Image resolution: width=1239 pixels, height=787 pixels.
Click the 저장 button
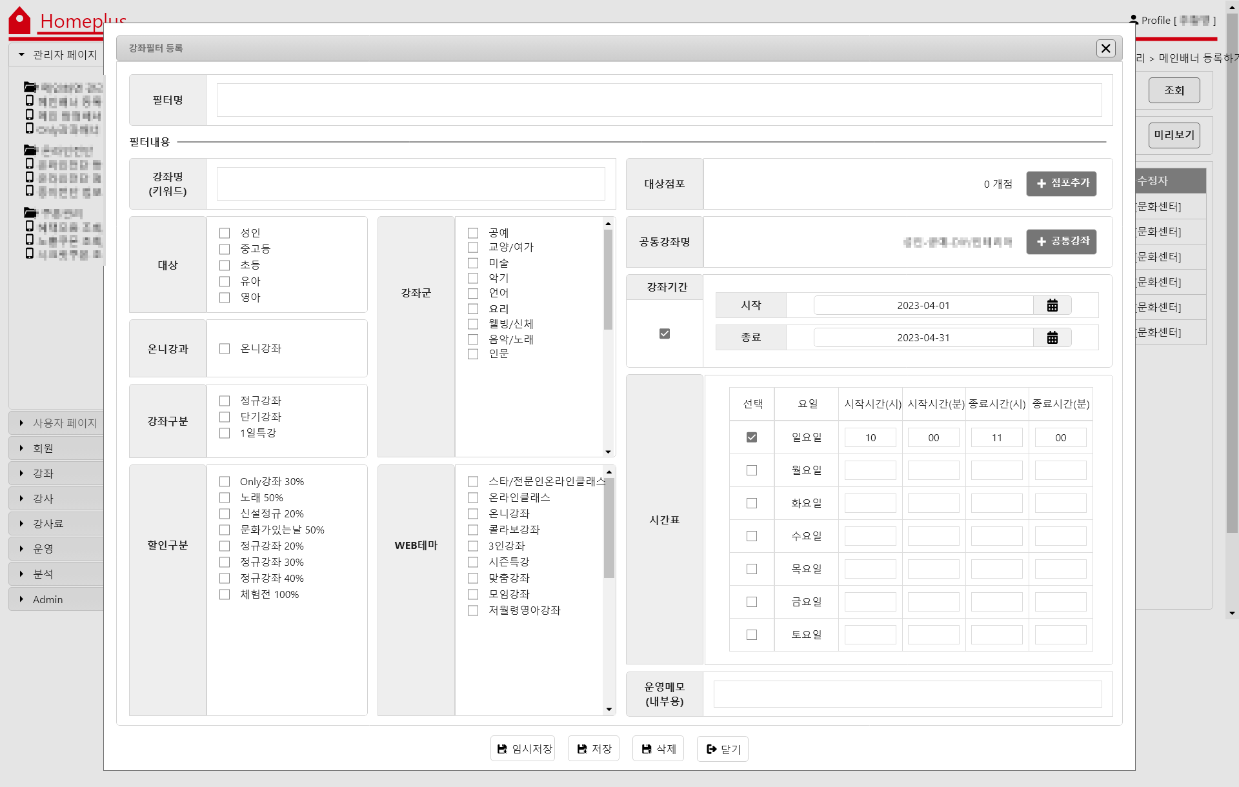(593, 749)
